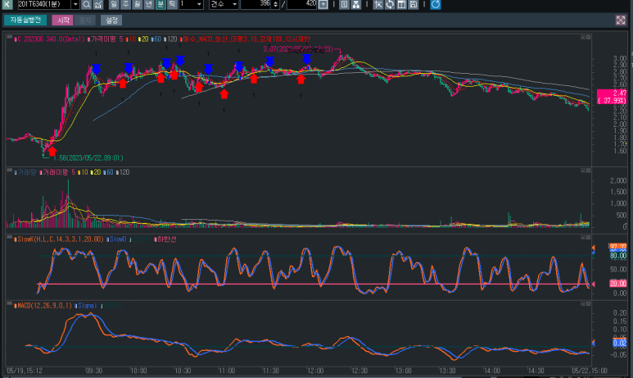Open the symbol code 201T6340 dropdown
The width and height of the screenshot is (633, 378).
[x=75, y=5]
